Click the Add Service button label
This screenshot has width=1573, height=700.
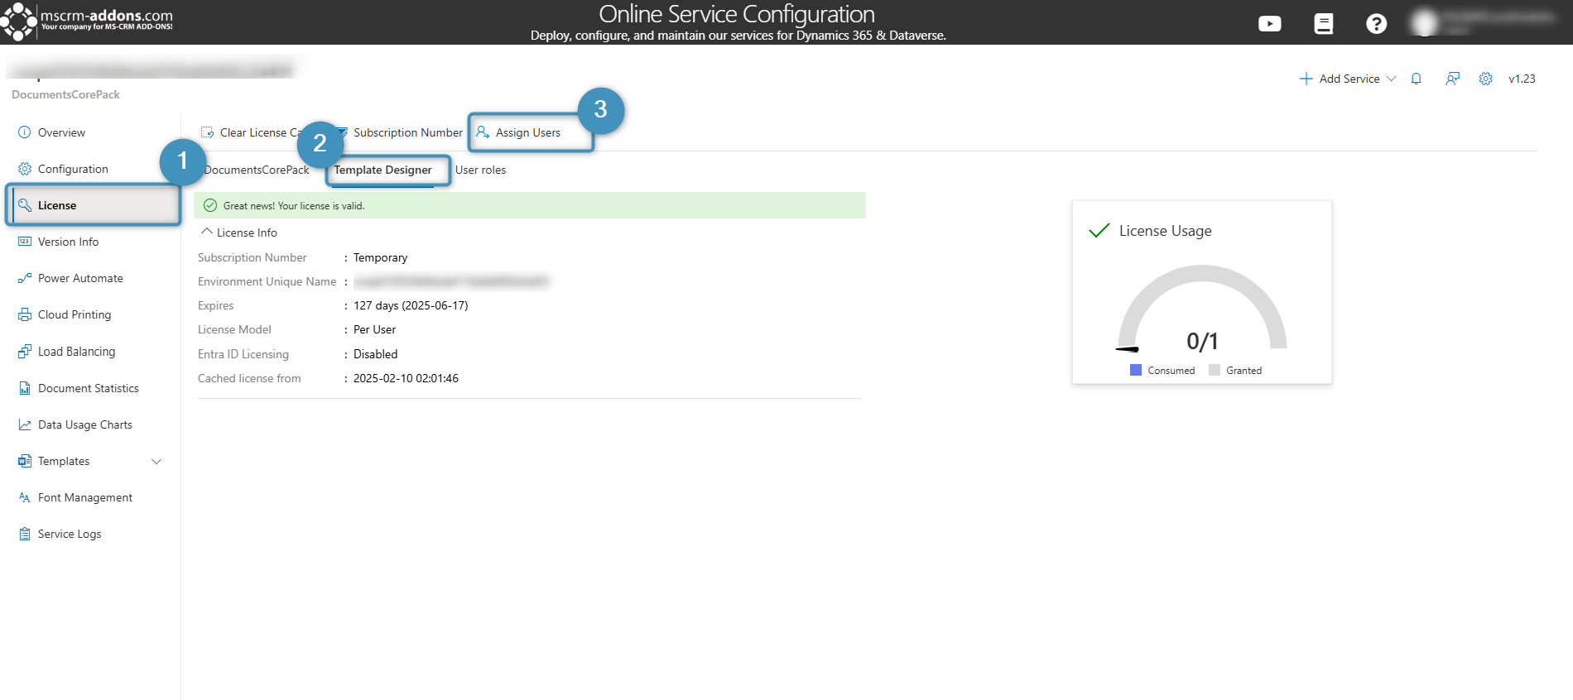click(x=1349, y=79)
